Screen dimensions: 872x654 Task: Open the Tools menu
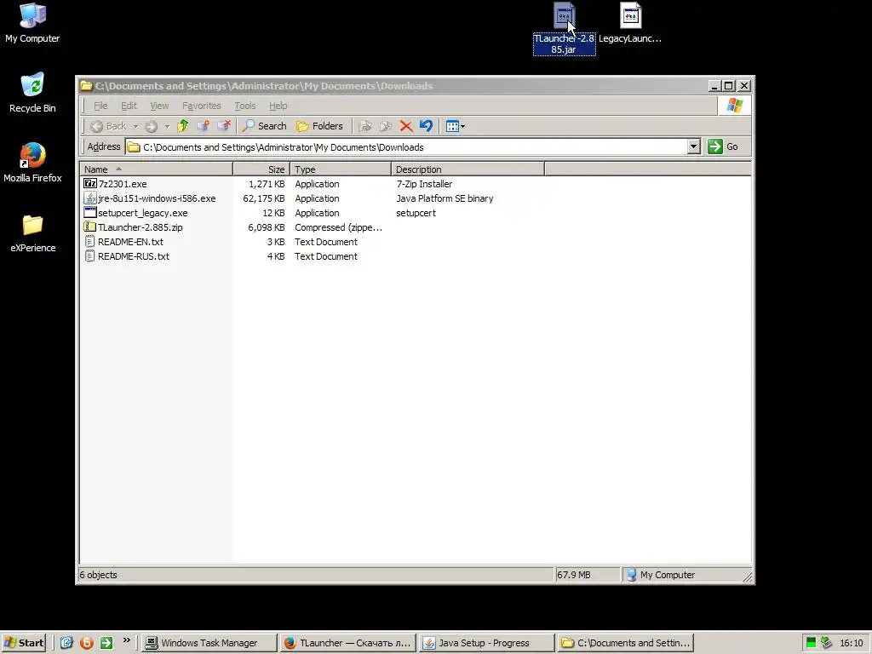pyautogui.click(x=244, y=106)
